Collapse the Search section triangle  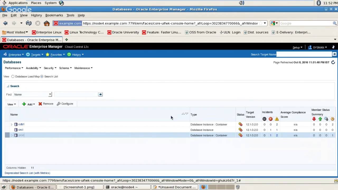8,86
